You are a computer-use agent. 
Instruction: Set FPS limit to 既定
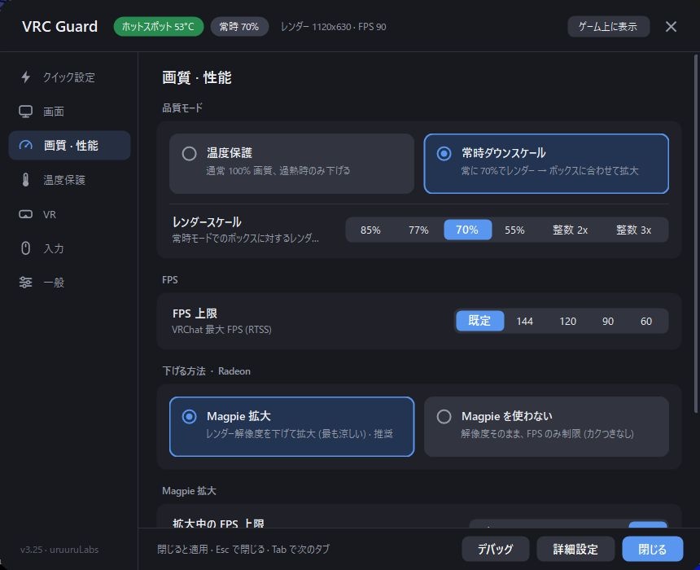[480, 321]
